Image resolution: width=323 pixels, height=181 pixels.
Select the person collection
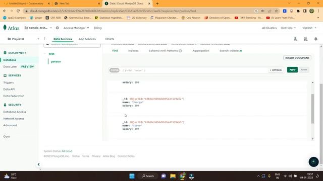click(x=56, y=61)
